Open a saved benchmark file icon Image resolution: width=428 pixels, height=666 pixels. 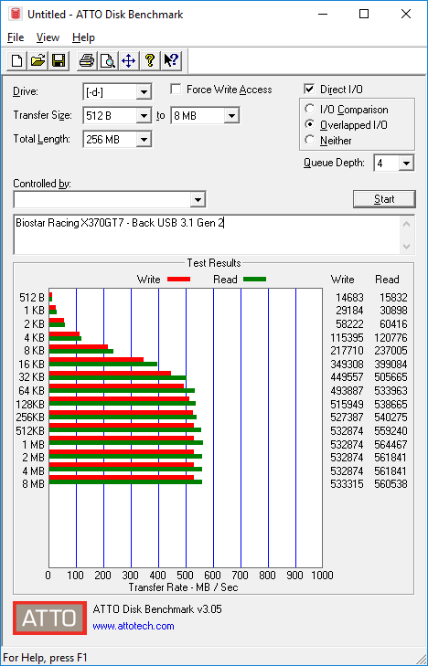37,60
